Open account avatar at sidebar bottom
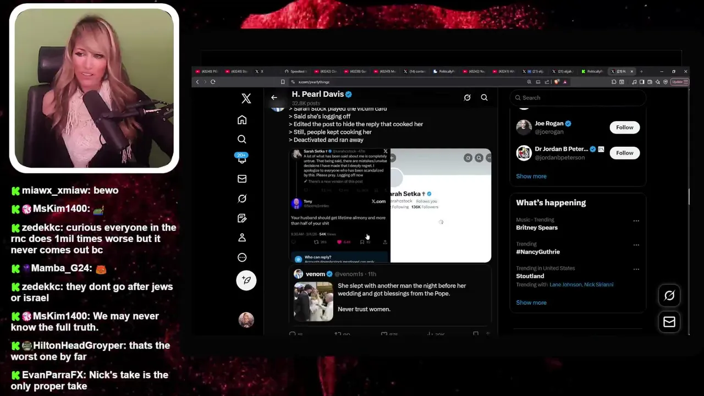The height and width of the screenshot is (396, 704). [246, 320]
